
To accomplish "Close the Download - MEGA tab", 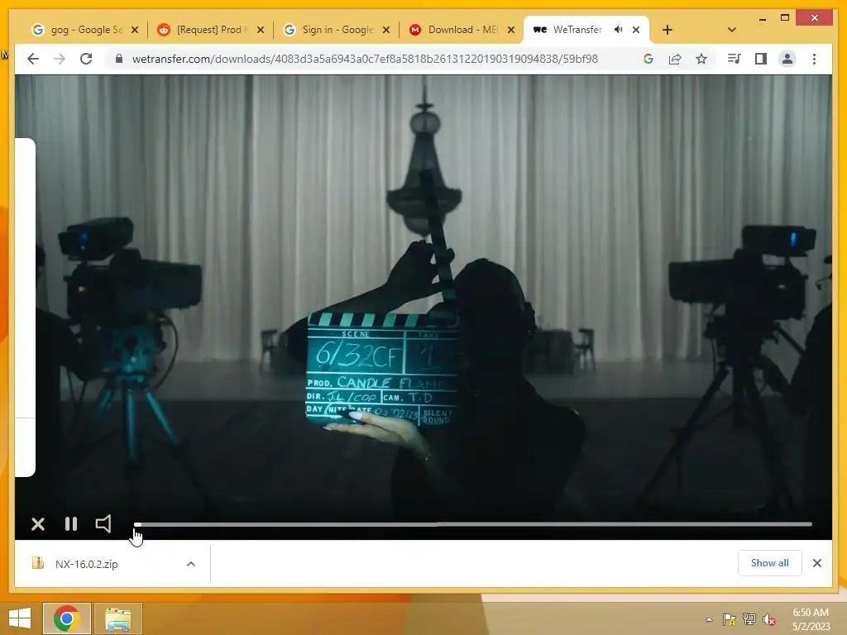I will point(511,31).
